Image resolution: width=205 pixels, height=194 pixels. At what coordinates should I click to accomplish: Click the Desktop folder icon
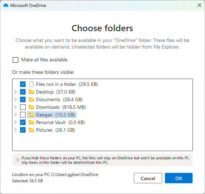coord(31,92)
